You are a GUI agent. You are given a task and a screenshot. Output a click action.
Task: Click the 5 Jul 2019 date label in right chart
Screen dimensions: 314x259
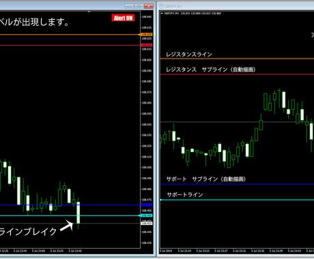pos(166,251)
